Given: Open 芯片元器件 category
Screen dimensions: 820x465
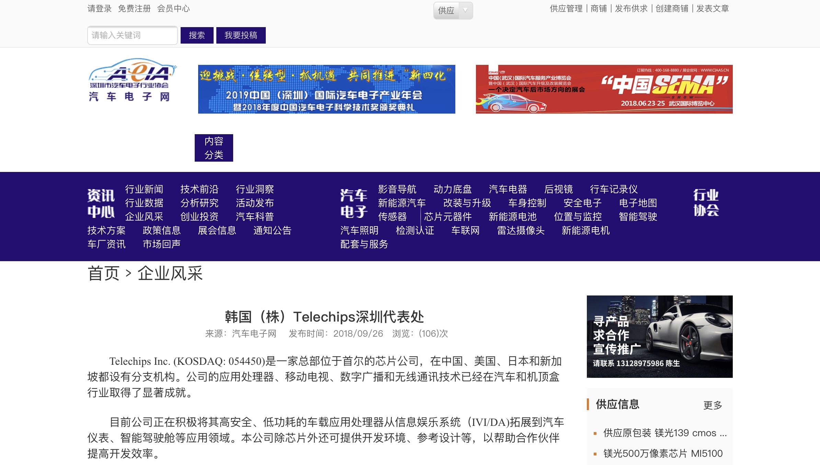Looking at the screenshot, I should pos(448,217).
